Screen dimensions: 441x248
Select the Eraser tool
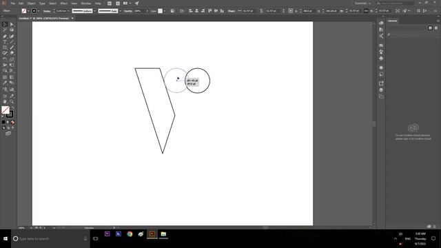click(x=12, y=53)
